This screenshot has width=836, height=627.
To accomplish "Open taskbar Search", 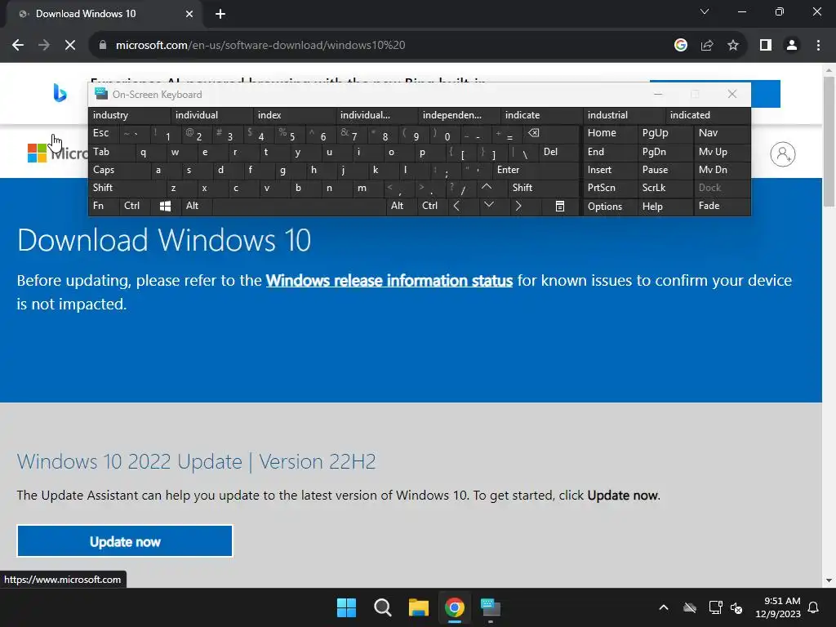I will [x=382, y=607].
